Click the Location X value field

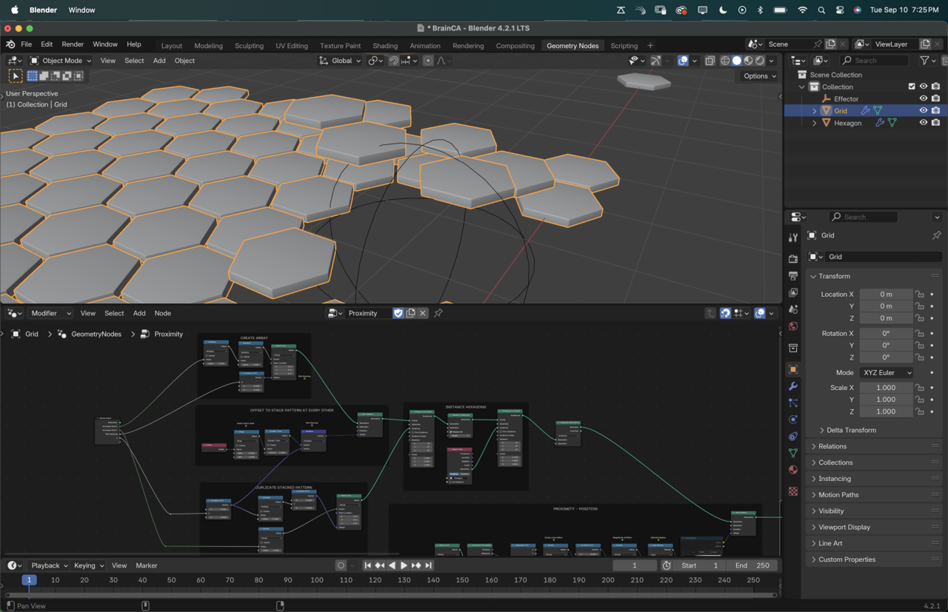(x=886, y=294)
